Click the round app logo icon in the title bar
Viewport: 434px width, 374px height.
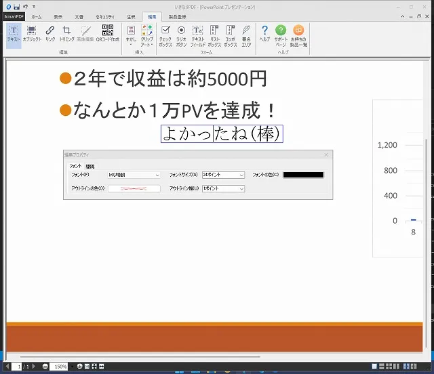(x=9, y=7)
